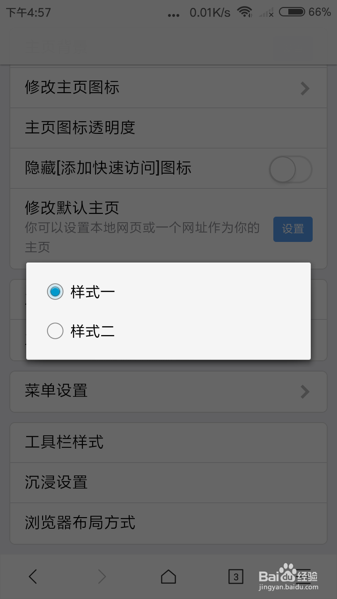Viewport: 337px width, 599px height.
Task: Expand the 修改主页图标 chevron
Action: pyautogui.click(x=305, y=88)
